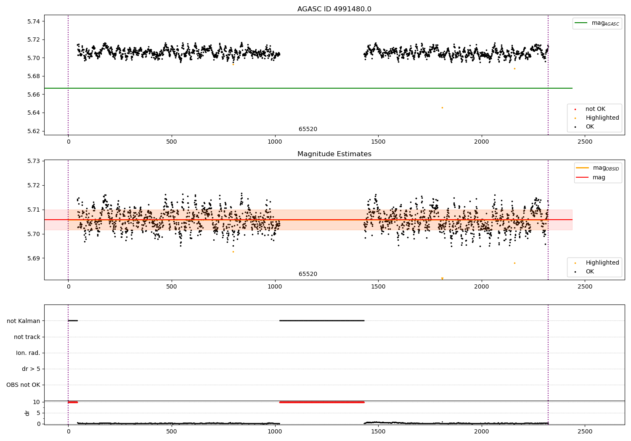The image size is (631, 441).
Task: Click the 'Highlighted' legend entry in Magnitude Estimates
Action: (602, 263)
